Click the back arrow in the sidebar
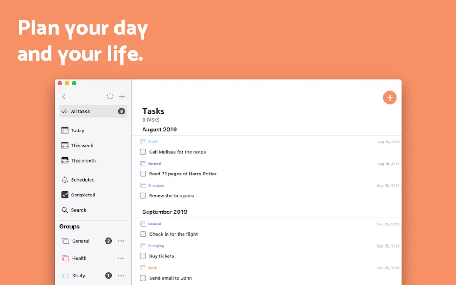Viewport: 456px width, 285px height. [64, 96]
